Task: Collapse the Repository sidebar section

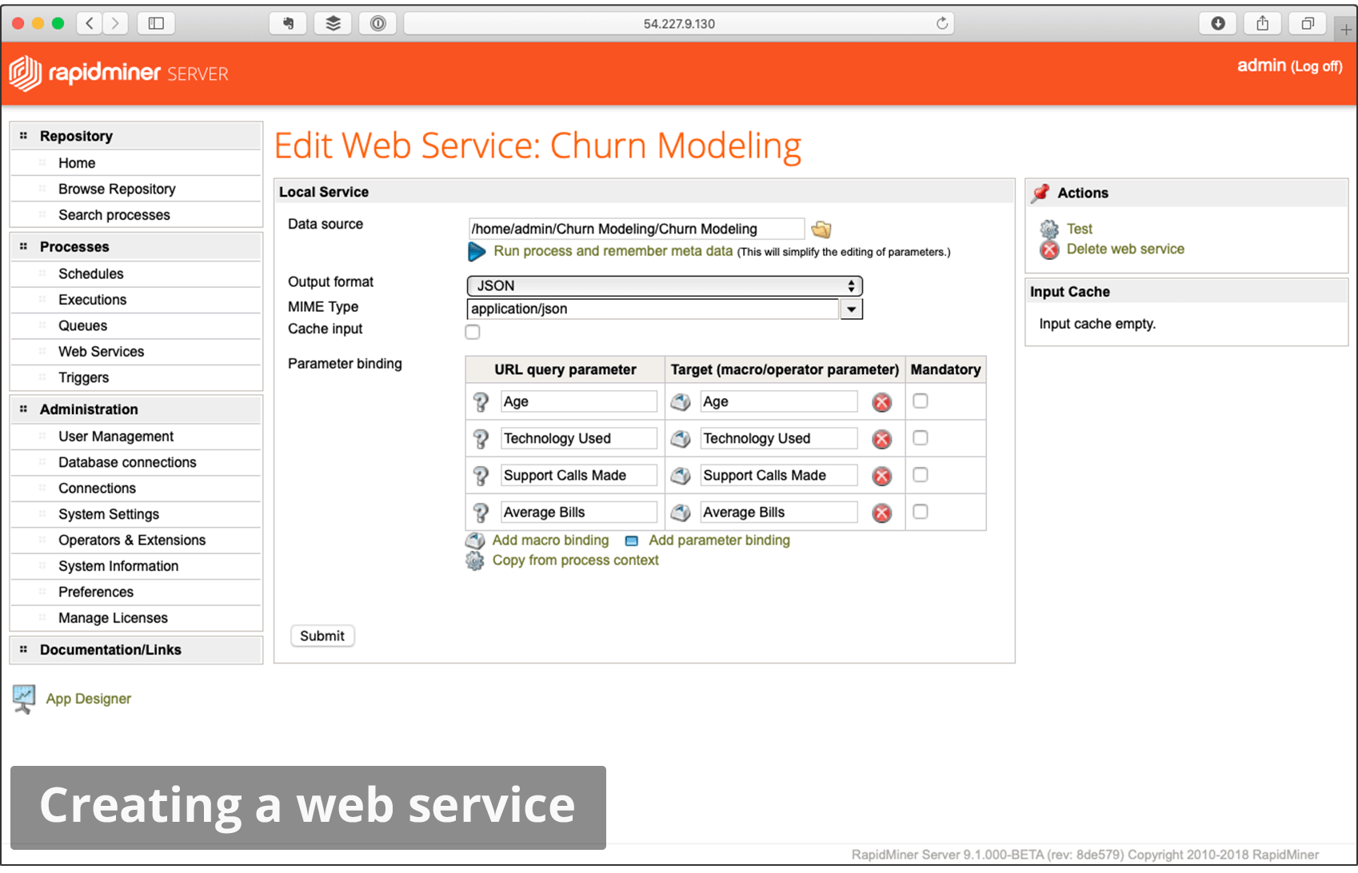Action: click(x=136, y=136)
